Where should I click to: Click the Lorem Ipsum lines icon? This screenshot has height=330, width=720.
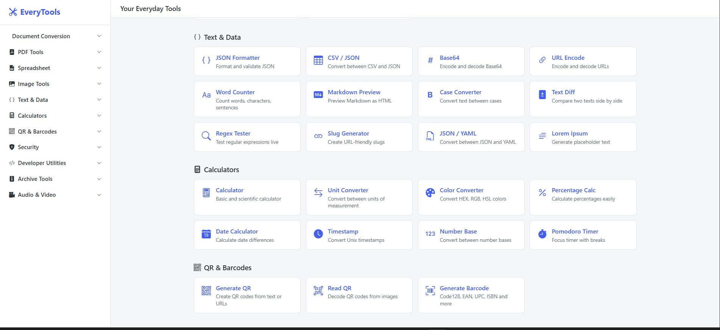click(x=542, y=135)
